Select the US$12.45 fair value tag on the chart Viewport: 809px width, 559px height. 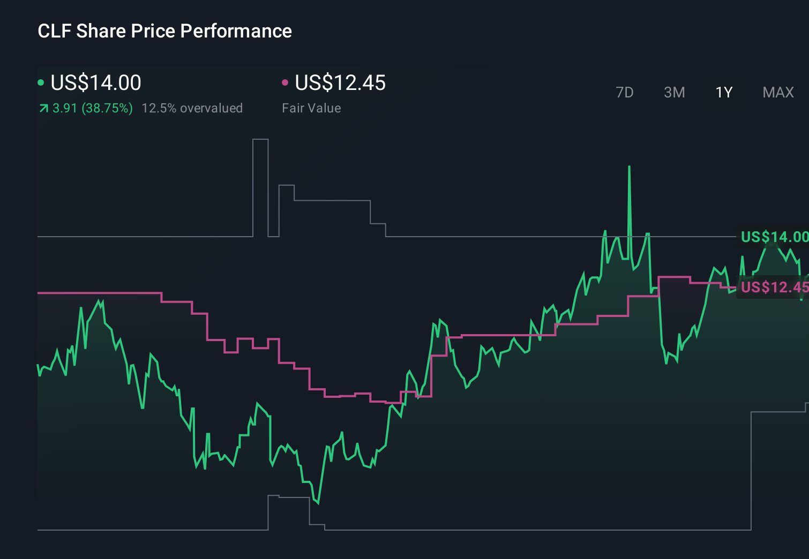point(774,288)
